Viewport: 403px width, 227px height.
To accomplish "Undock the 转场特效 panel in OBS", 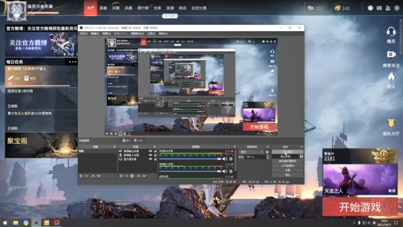I will 267,147.
